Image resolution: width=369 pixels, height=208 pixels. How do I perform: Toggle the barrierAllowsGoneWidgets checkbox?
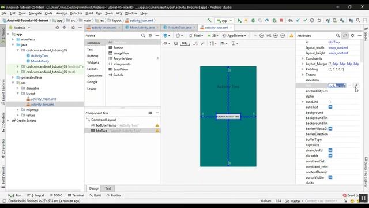coord(330,129)
